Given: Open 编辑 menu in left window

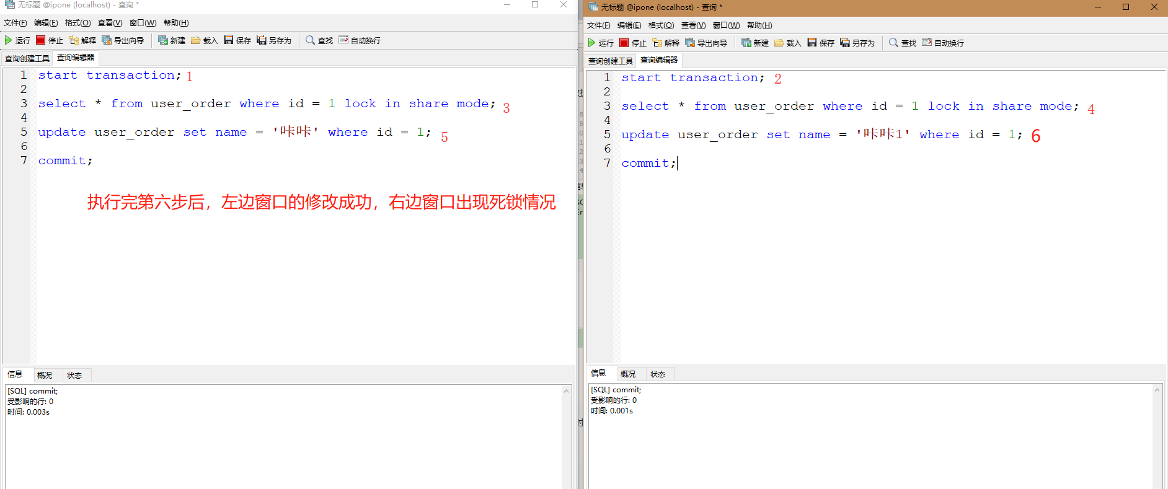Looking at the screenshot, I should 46,23.
